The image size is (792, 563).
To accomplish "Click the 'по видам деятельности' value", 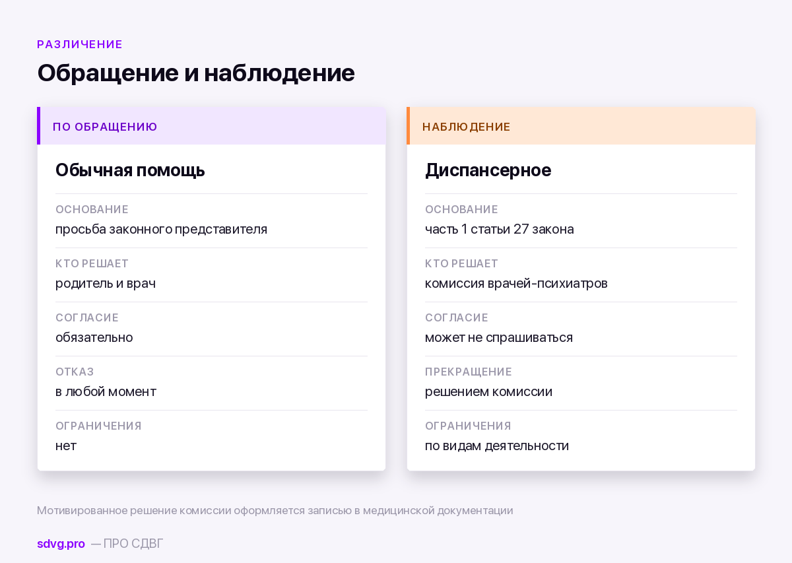I will coord(497,446).
